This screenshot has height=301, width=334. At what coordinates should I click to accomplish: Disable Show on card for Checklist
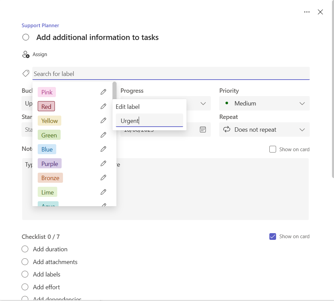tap(272, 236)
